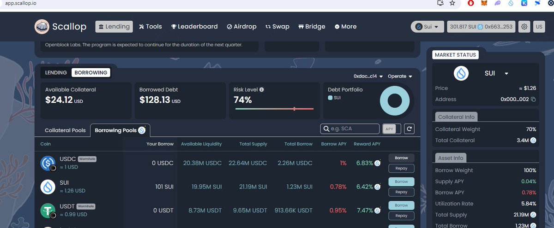Click the SUI legend color swatch
The image size is (554, 228).
point(330,98)
